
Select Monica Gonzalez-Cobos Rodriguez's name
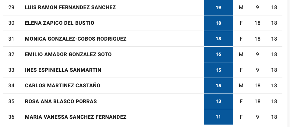click(x=76, y=39)
